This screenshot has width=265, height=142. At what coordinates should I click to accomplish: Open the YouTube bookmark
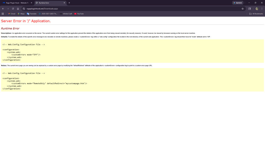coord(79,14)
